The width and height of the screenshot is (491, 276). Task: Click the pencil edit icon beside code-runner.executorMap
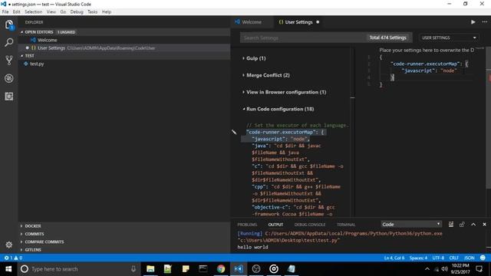point(234,132)
